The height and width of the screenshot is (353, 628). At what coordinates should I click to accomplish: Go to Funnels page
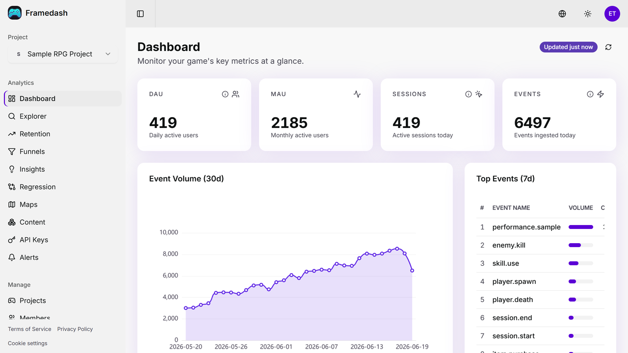[x=63, y=151]
